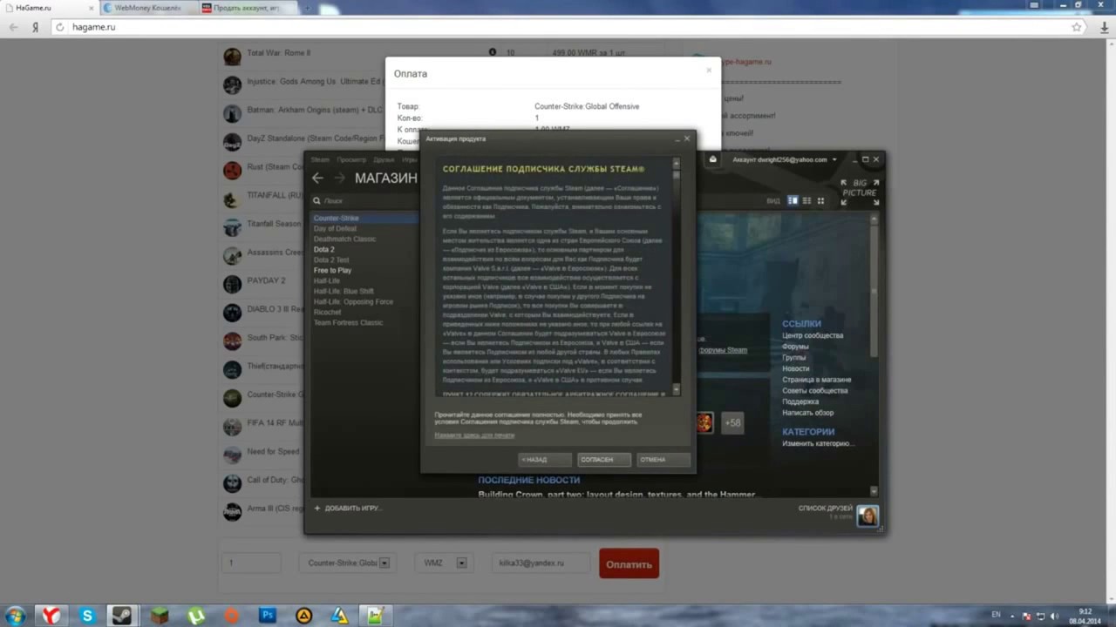Close the Оплата payment popup
The width and height of the screenshot is (1116, 627).
[x=709, y=71]
